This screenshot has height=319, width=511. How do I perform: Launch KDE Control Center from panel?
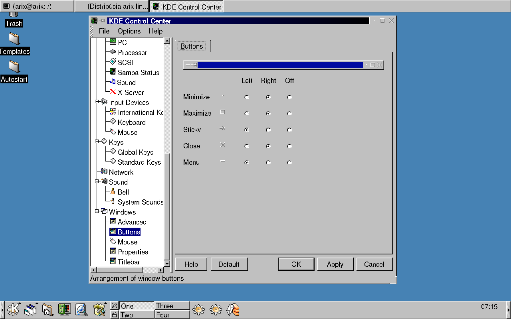[64, 309]
